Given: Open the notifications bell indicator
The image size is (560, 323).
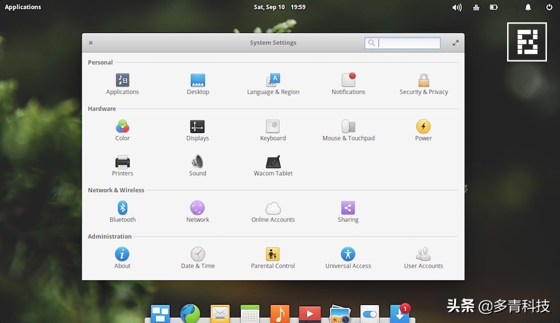Looking at the screenshot, I should click(528, 7).
